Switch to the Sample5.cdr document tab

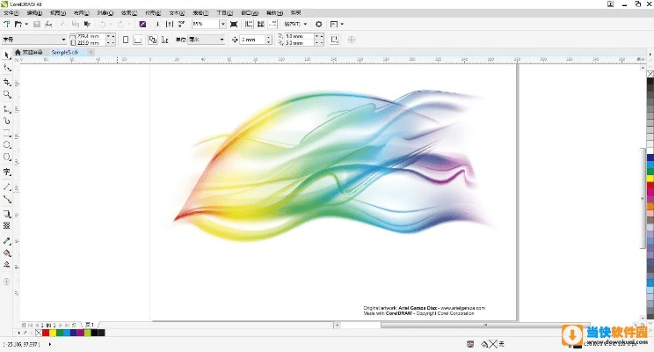[66, 53]
